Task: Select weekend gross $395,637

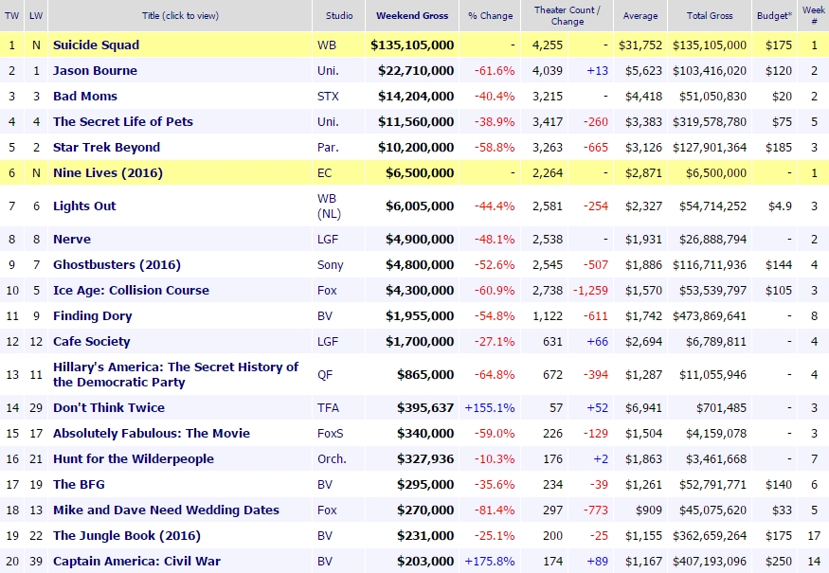Action: (x=425, y=407)
